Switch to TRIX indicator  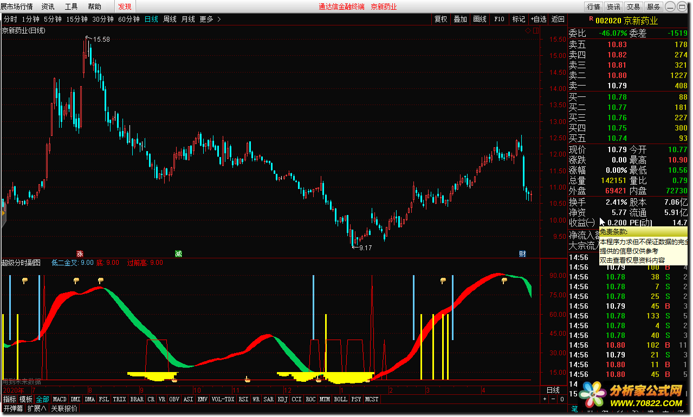tap(120, 399)
